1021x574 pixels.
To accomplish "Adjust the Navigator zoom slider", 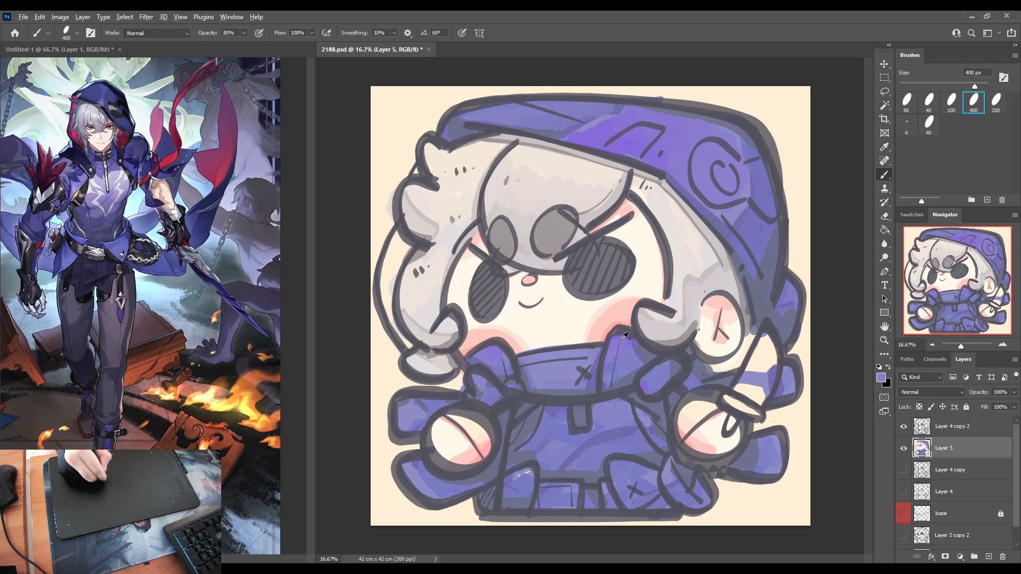I will point(961,346).
